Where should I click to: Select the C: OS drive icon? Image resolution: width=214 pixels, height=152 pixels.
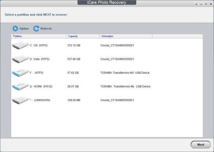pos(20,45)
